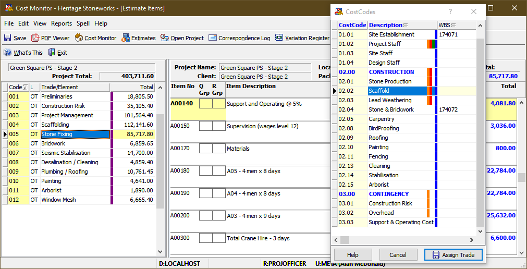
Task: Open the Spell menu
Action: [83, 23]
